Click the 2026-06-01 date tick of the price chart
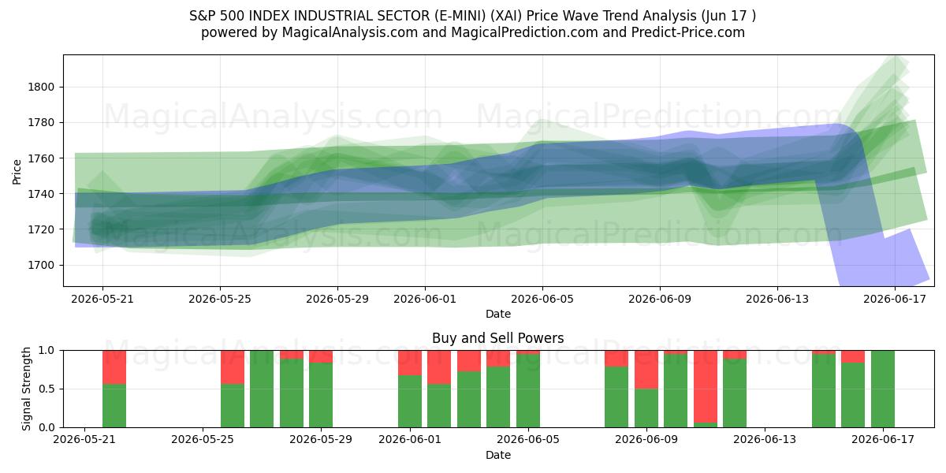This screenshot has width=946, height=473. [426, 299]
